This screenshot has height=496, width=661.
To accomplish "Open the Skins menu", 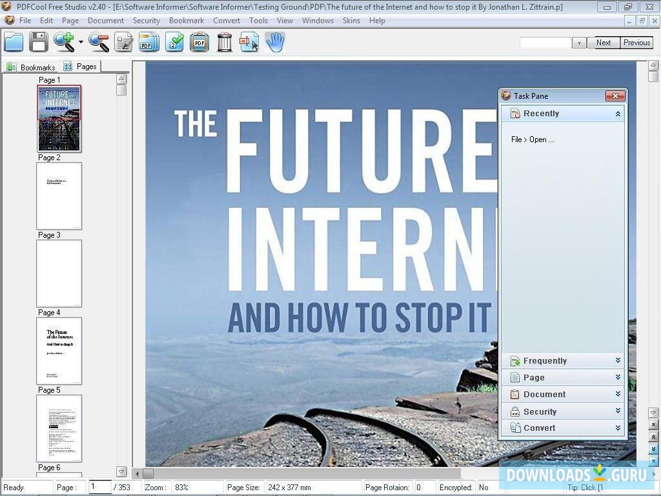I will point(351,20).
